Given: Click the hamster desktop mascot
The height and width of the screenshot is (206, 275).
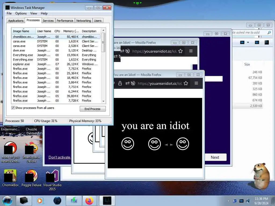Looking at the screenshot, I should [261, 176].
